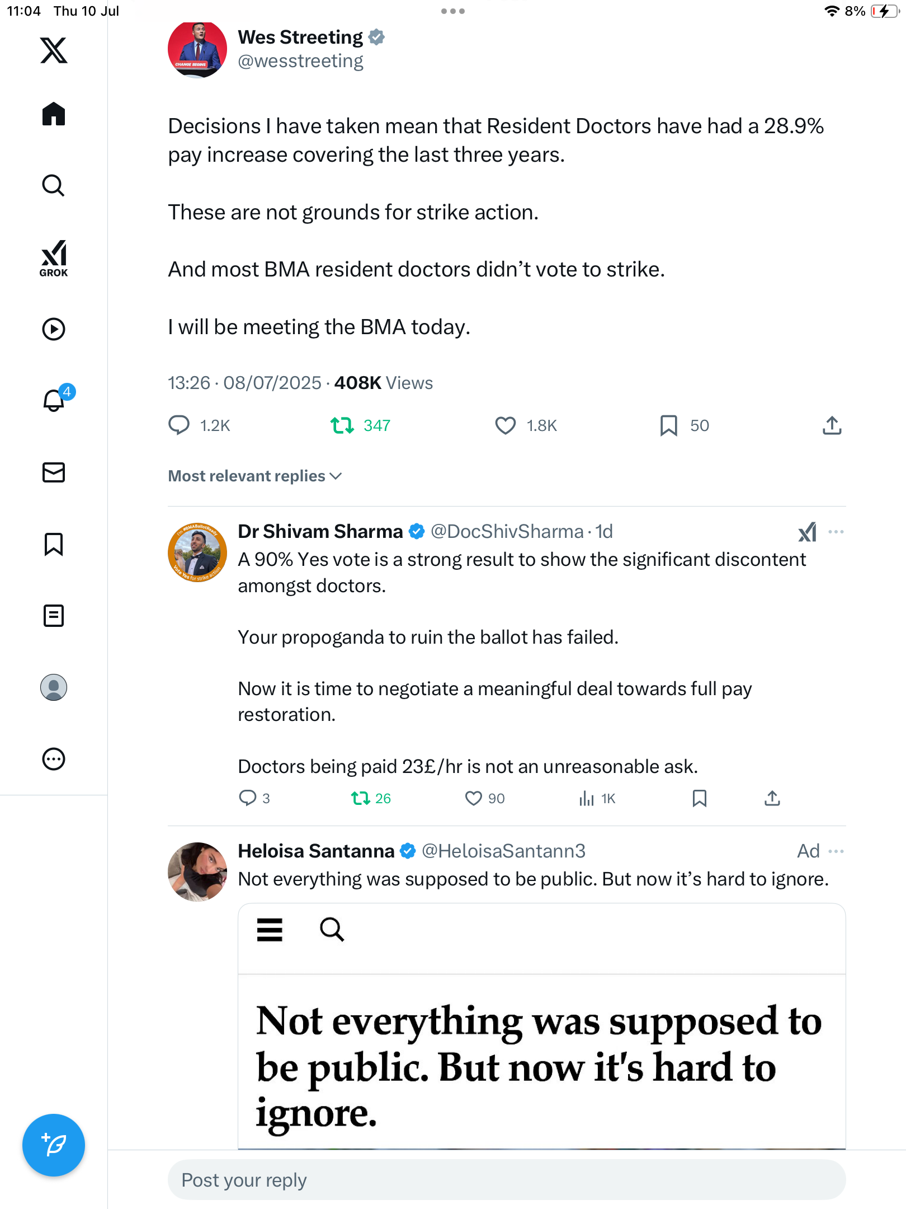
Task: Click the blue compose post button
Action: click(x=54, y=1145)
